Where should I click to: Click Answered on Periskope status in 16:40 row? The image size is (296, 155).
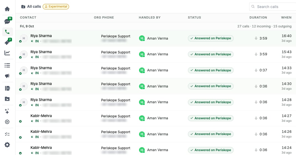(211, 38)
